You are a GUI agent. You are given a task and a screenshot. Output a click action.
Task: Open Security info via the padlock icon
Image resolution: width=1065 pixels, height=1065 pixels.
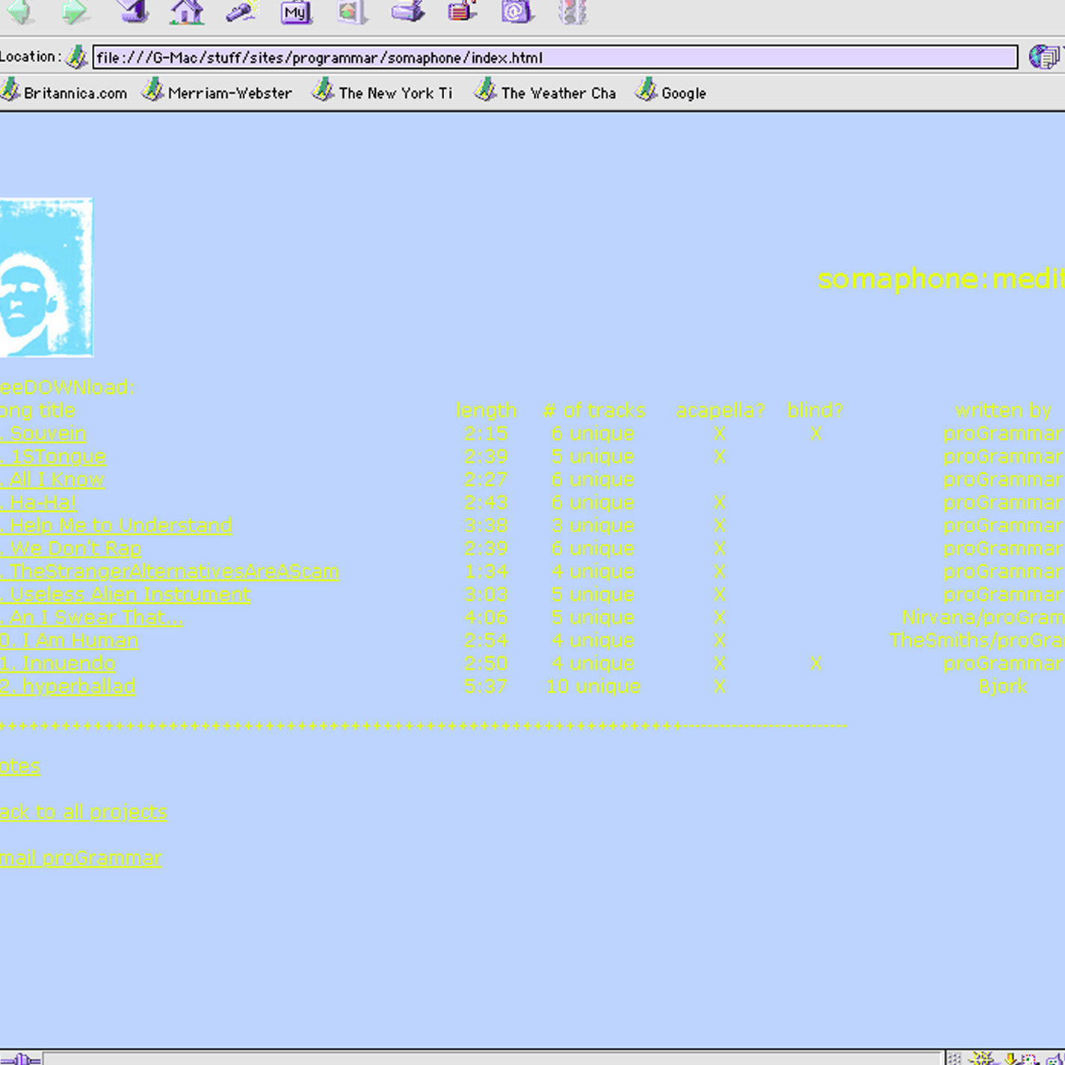pos(463,10)
